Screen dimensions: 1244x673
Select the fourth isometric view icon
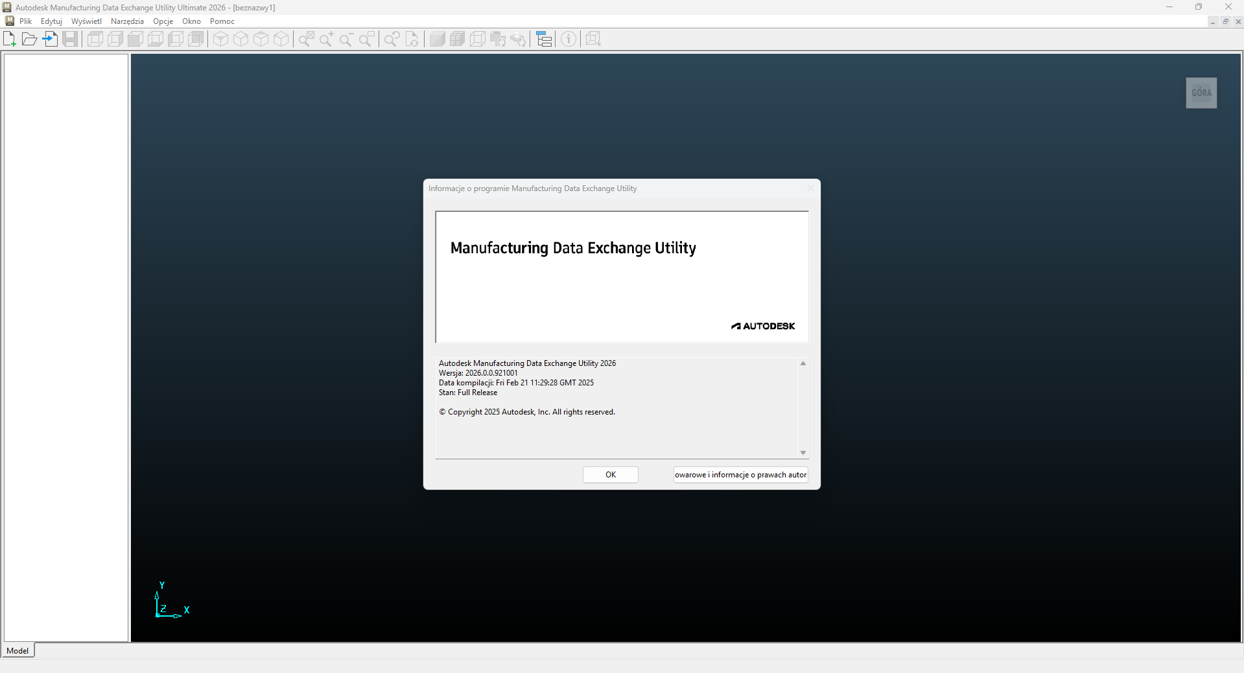click(281, 40)
